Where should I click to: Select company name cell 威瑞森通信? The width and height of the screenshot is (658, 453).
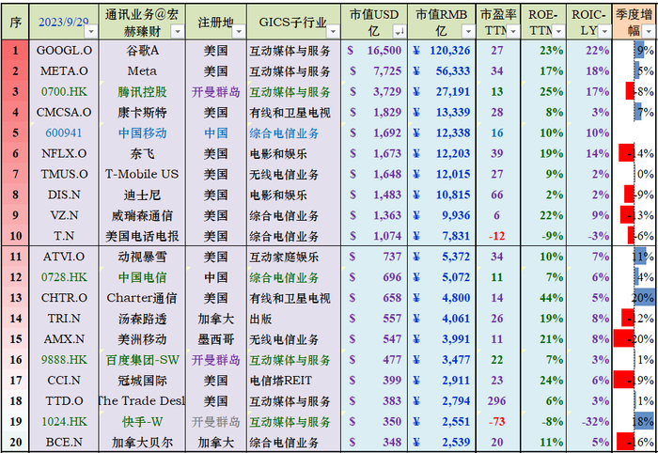coord(142,215)
